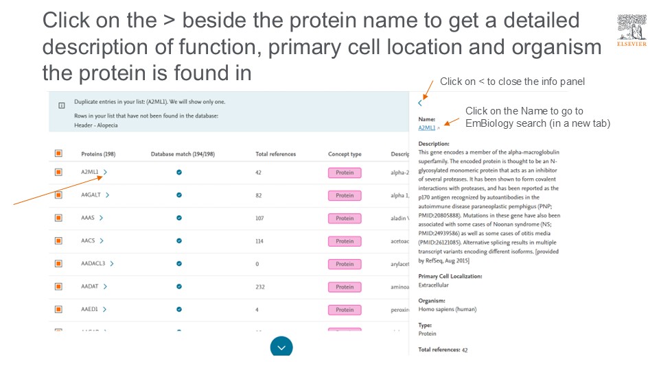Click the database match checkmark for A2ML1
Viewport: 659px width, 370px height.
click(x=179, y=173)
